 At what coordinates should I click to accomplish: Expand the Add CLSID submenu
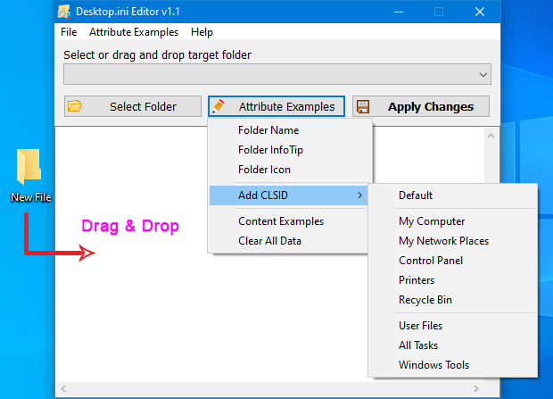tap(290, 195)
